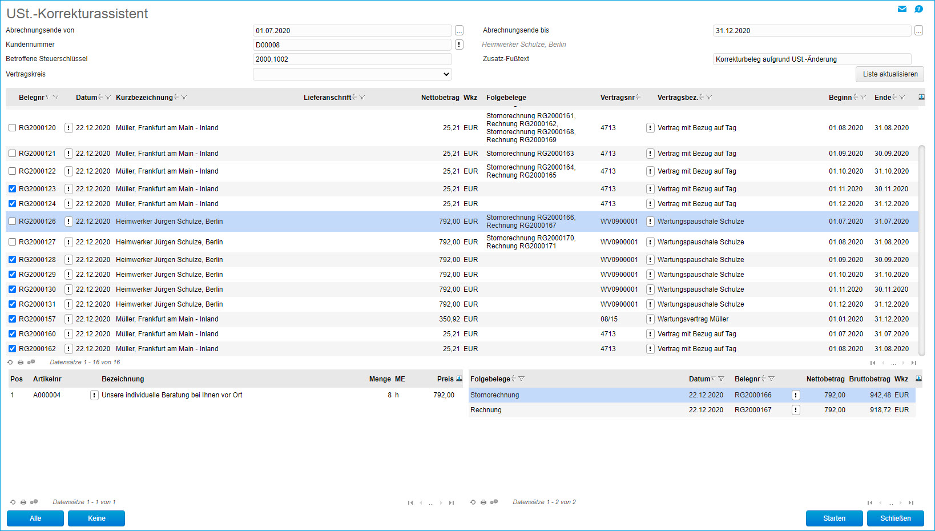Check the box for RG2000121
The image size is (935, 531).
12,154
